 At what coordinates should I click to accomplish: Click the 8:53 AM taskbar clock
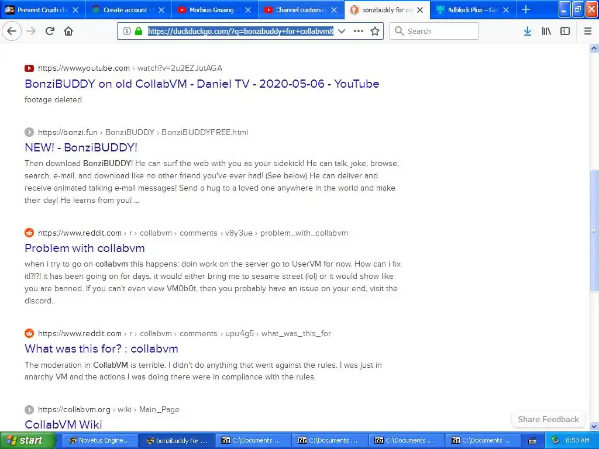577,441
